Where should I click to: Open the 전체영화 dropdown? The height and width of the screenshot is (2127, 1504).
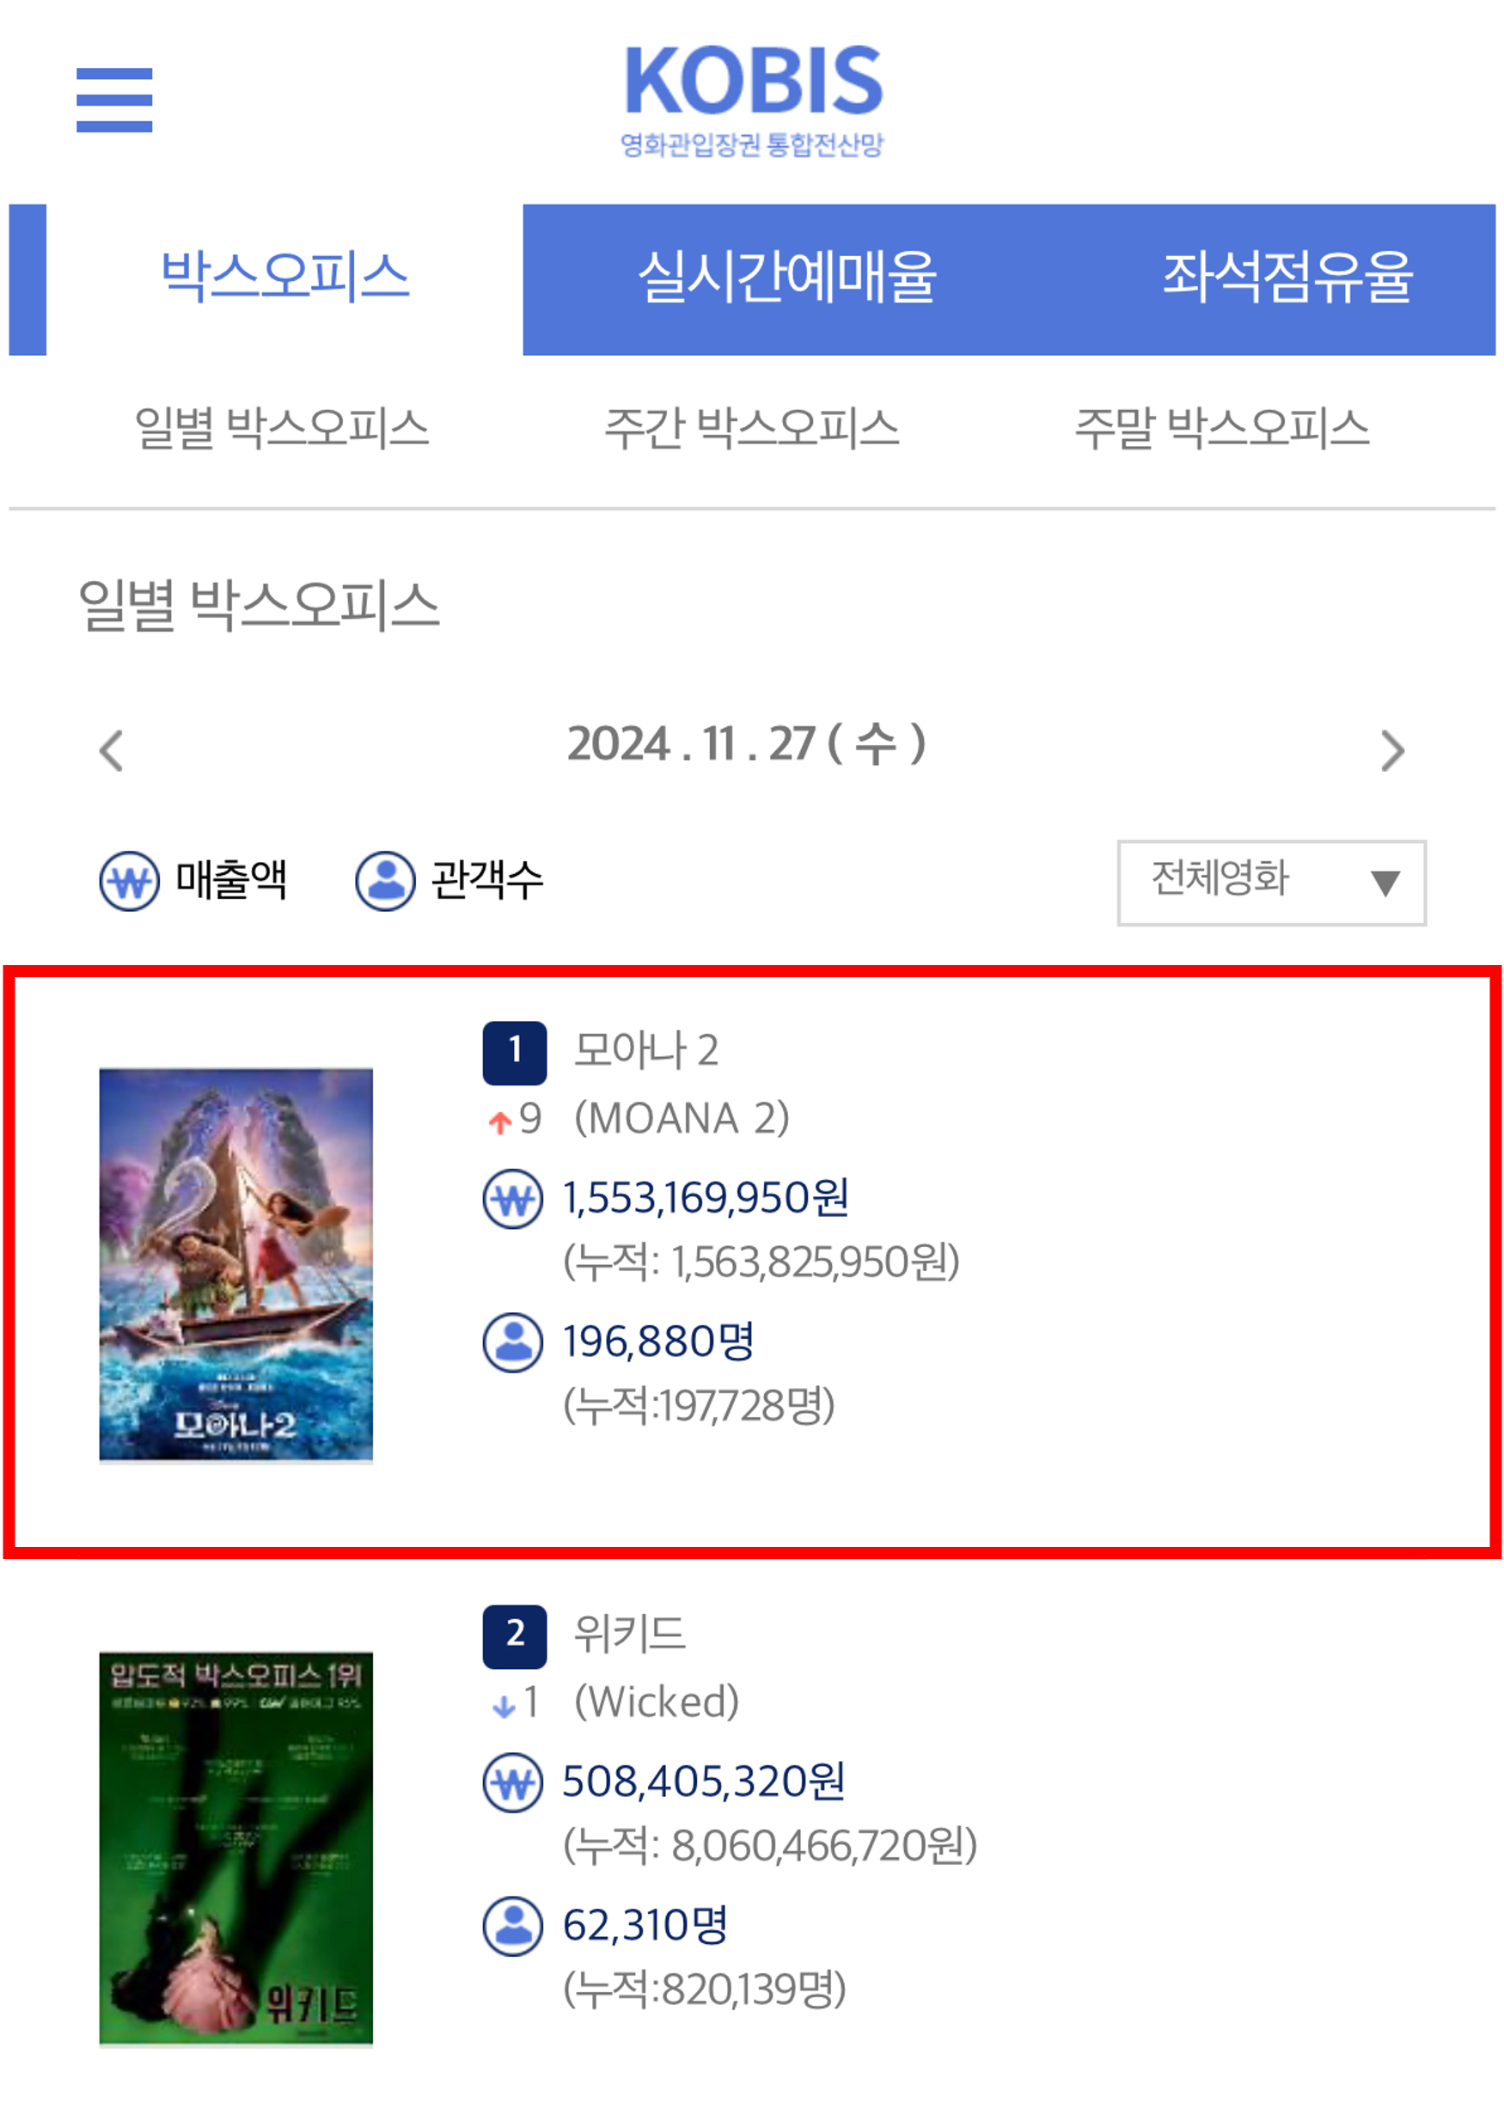(1271, 882)
